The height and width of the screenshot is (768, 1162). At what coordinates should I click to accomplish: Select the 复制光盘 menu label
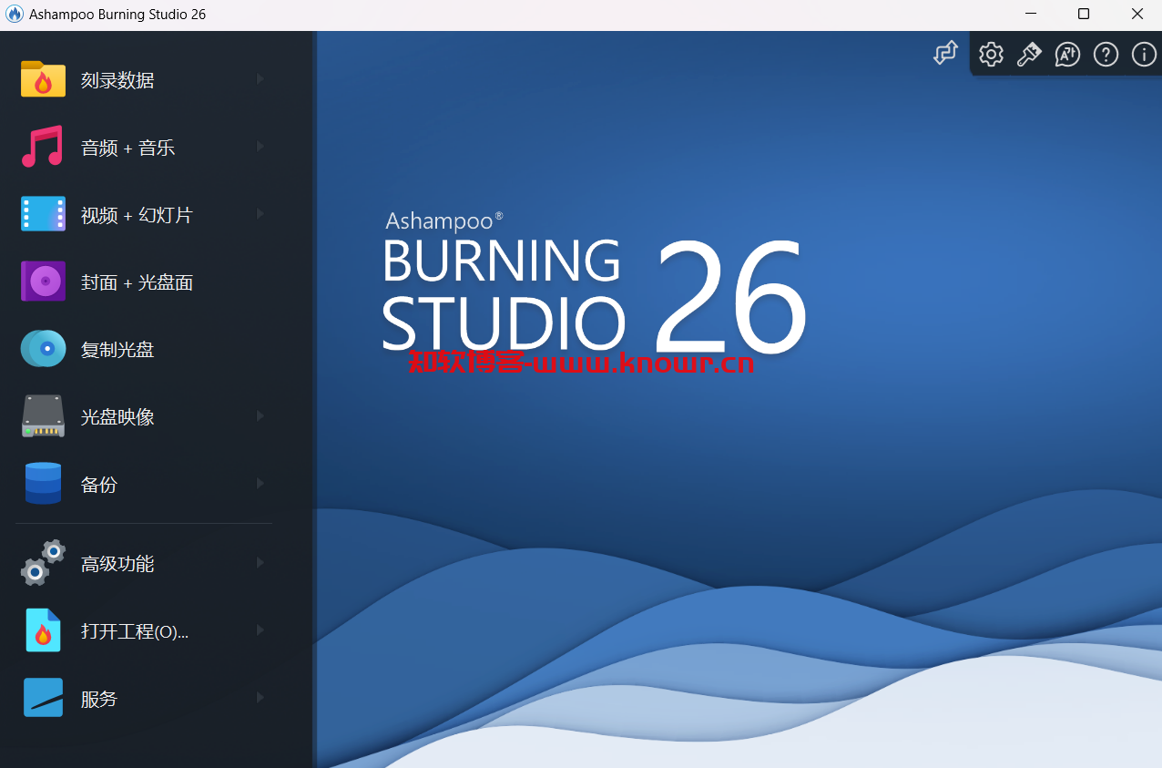pyautogui.click(x=117, y=350)
